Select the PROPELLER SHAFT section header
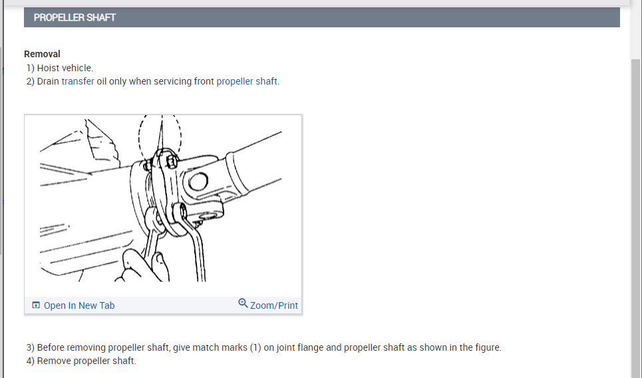The image size is (642, 378). pos(322,17)
